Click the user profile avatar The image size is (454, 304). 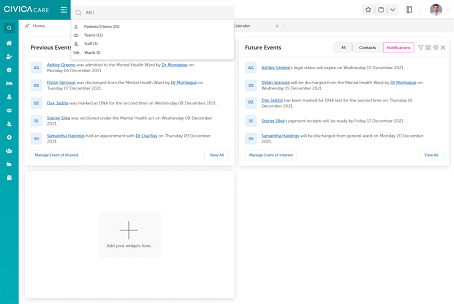click(436, 10)
